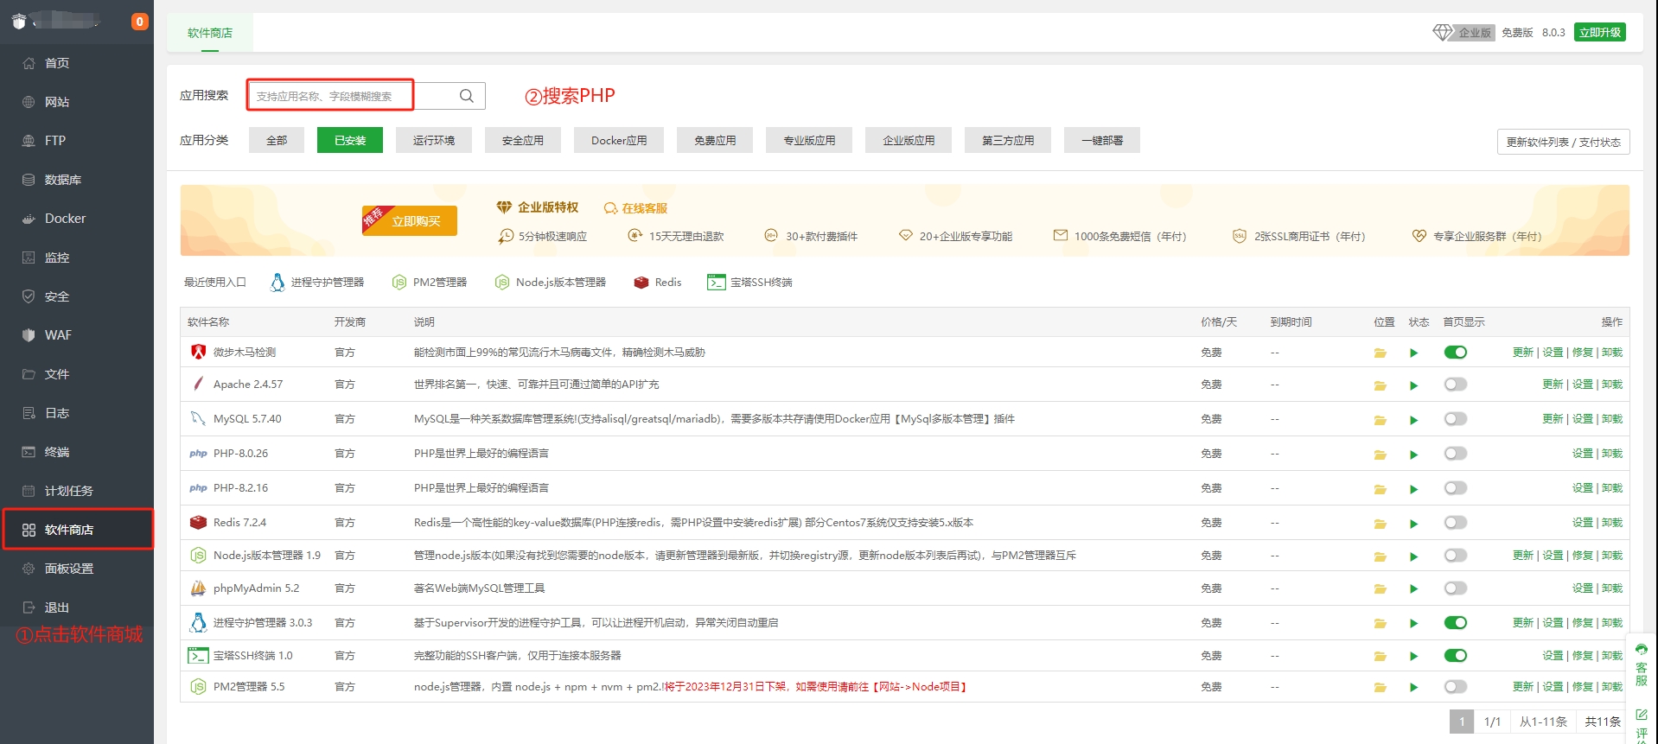Open the folder location for PHP-8.0.26
The image size is (1658, 744).
pyautogui.click(x=1381, y=455)
